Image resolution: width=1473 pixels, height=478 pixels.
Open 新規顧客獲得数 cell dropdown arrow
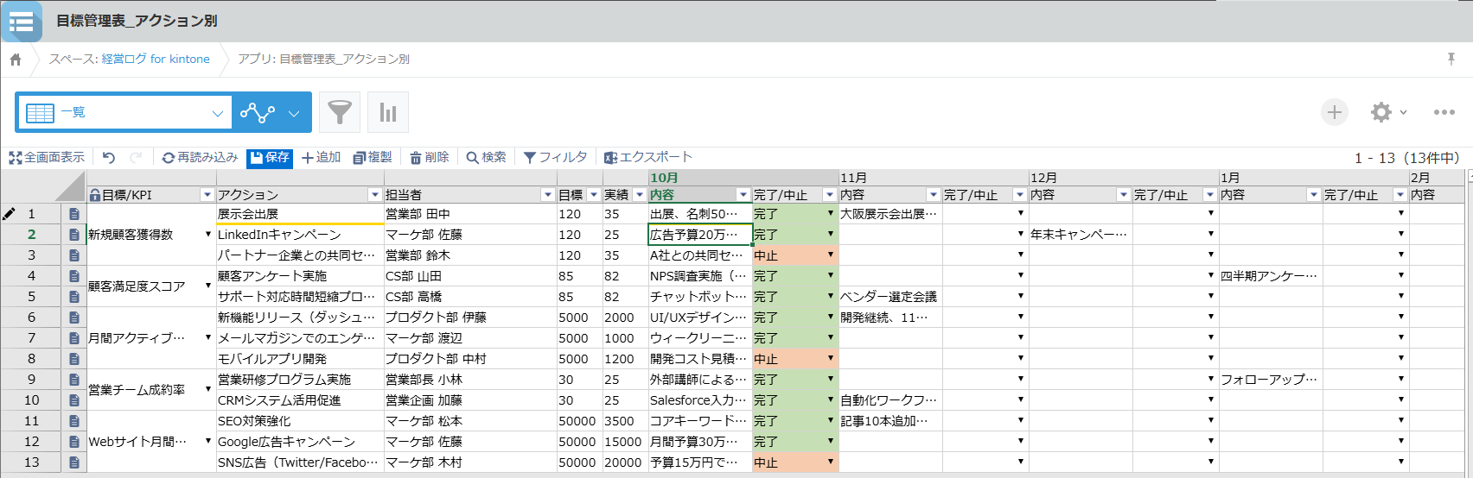click(x=208, y=235)
